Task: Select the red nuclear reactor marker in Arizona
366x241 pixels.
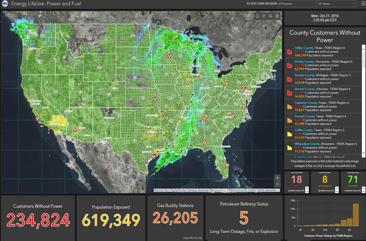Action: (75, 130)
